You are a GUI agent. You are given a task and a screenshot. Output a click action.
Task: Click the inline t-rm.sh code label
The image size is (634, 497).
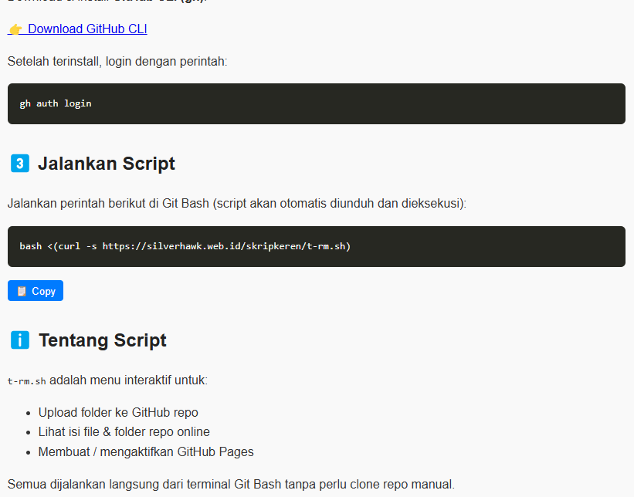[27, 380]
